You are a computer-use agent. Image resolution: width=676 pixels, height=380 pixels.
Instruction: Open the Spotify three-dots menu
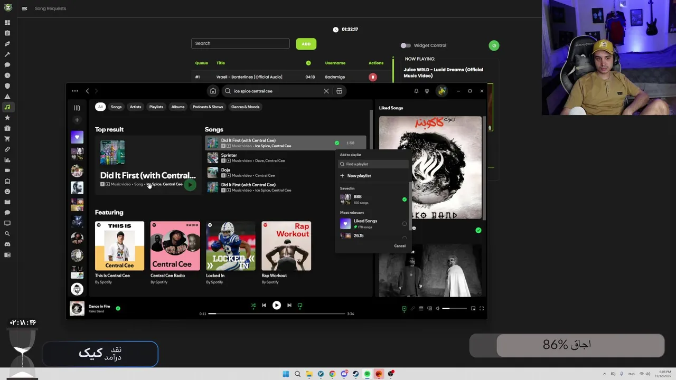75,91
